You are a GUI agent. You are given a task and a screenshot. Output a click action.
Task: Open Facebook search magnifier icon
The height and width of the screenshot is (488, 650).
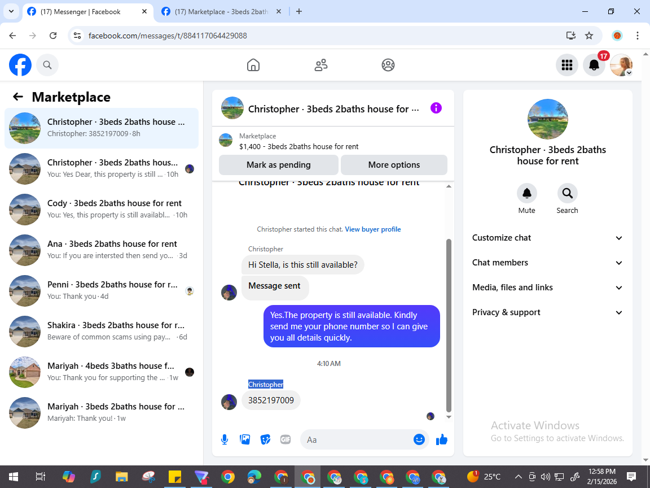(47, 65)
